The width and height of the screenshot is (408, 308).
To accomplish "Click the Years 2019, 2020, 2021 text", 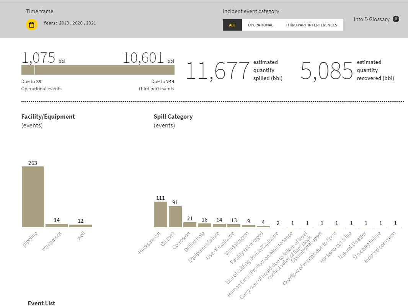I will (70, 23).
